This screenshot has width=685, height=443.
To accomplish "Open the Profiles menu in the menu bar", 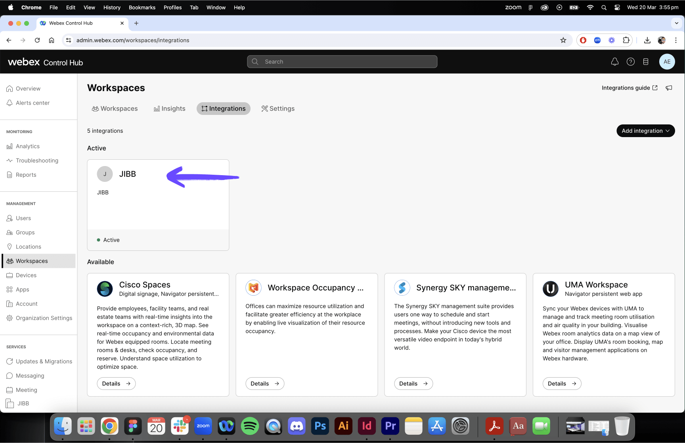I will click(172, 8).
